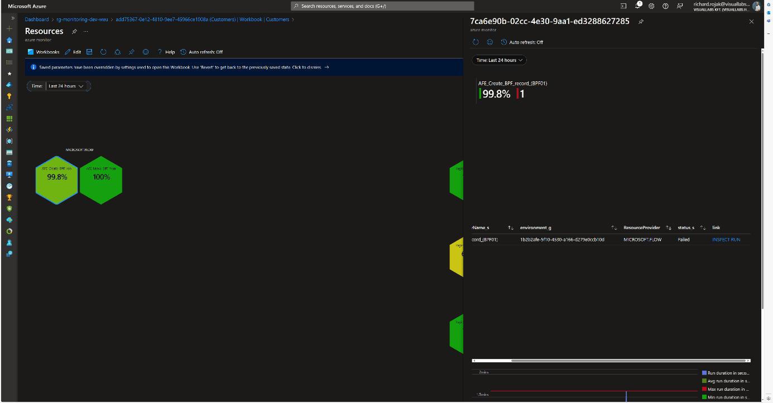Open portal Settings gear
Viewport: 773px width, 403px height.
(651, 6)
